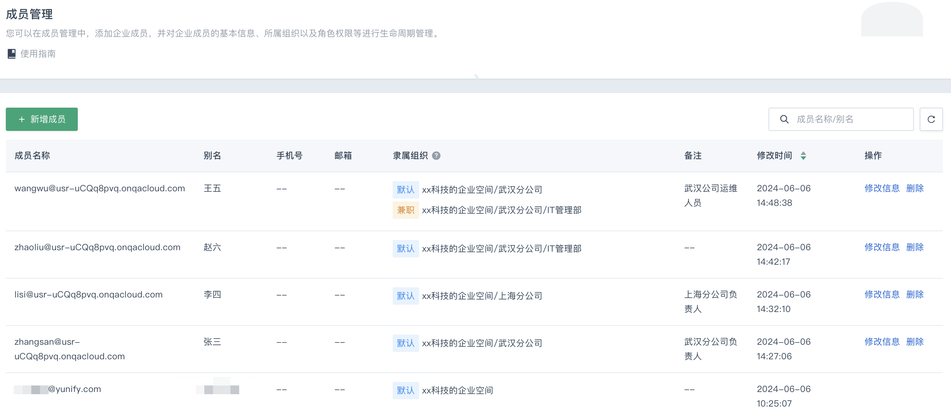Select the 成员名称 column header
The height and width of the screenshot is (416, 951).
[x=32, y=155]
